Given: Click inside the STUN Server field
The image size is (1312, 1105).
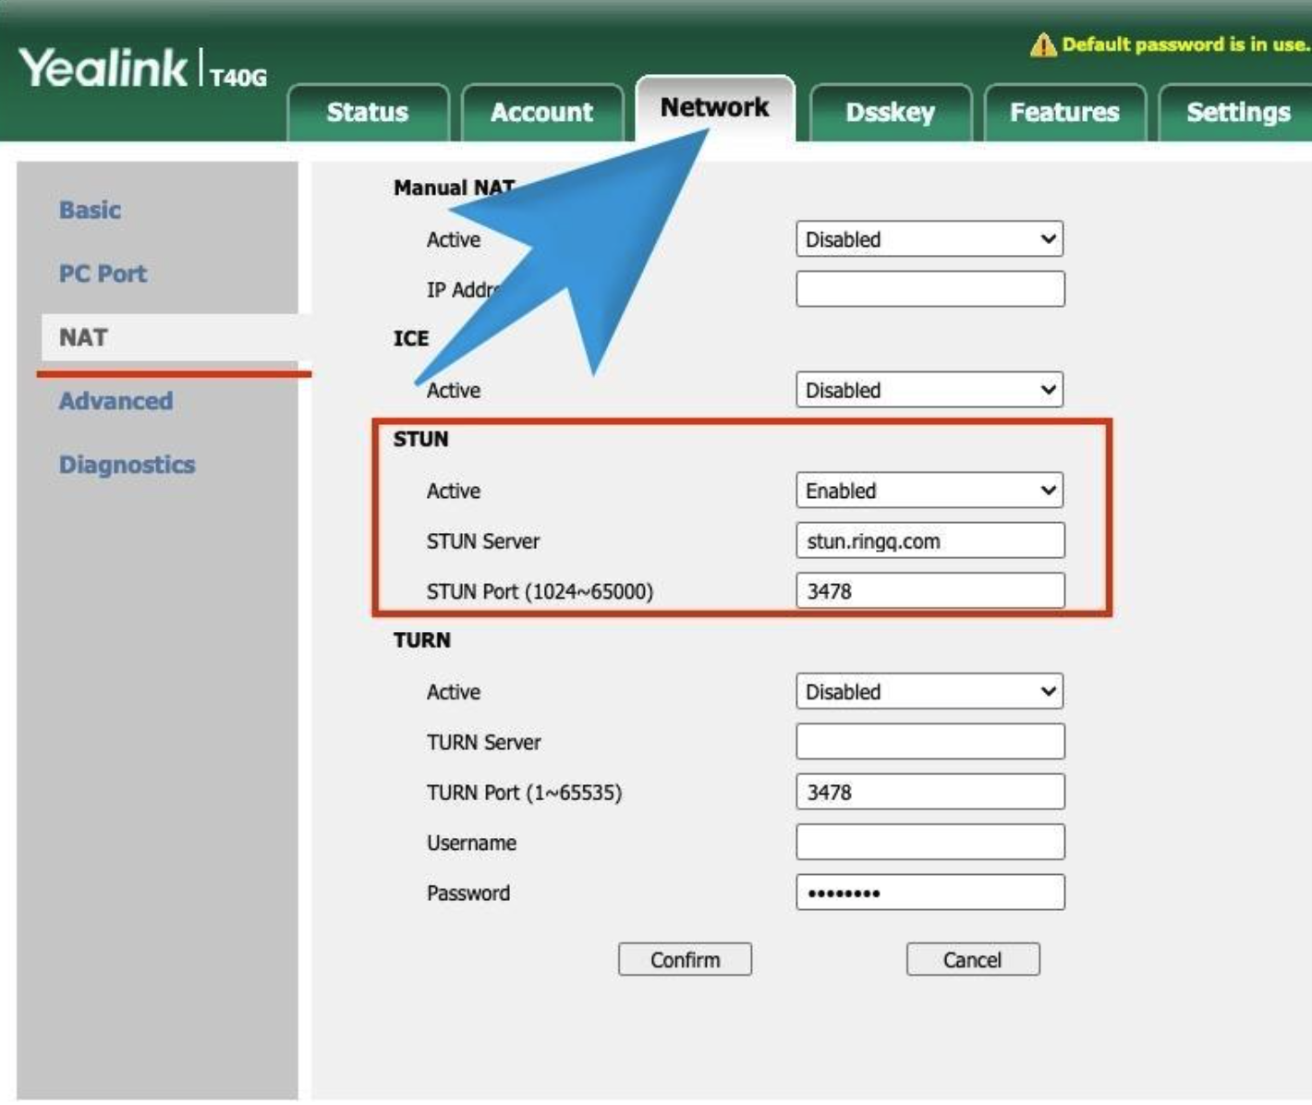Looking at the screenshot, I should click(x=929, y=540).
